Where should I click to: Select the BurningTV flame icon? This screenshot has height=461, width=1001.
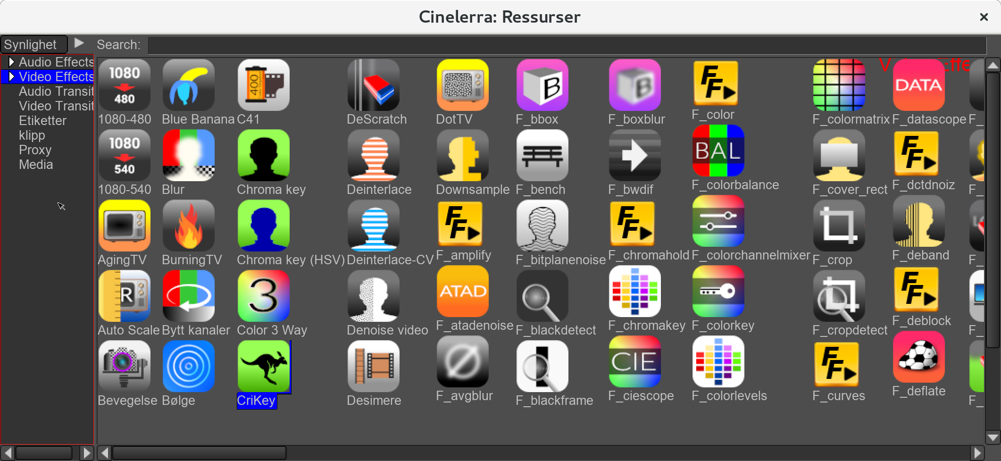coord(188,226)
